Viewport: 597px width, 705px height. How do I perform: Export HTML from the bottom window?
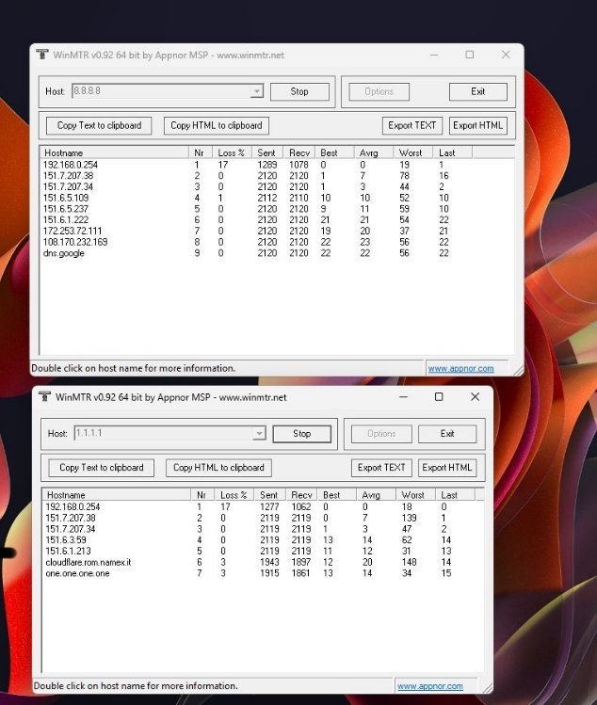(x=447, y=468)
